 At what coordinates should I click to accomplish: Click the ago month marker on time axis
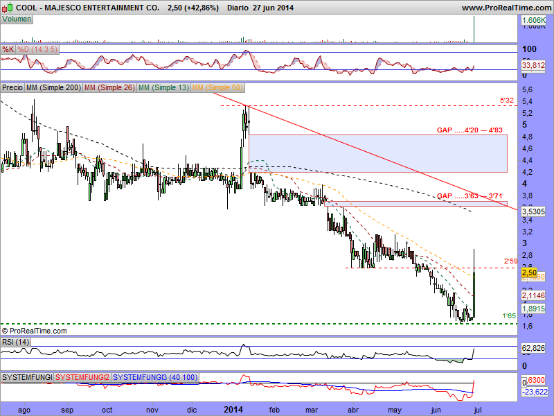coord(24,410)
